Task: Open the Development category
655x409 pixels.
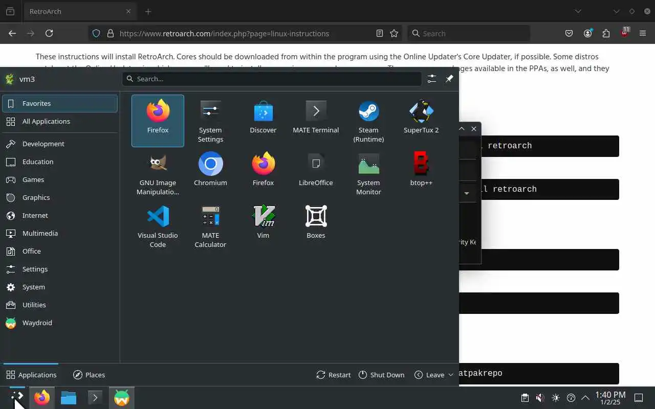Action: click(60, 144)
